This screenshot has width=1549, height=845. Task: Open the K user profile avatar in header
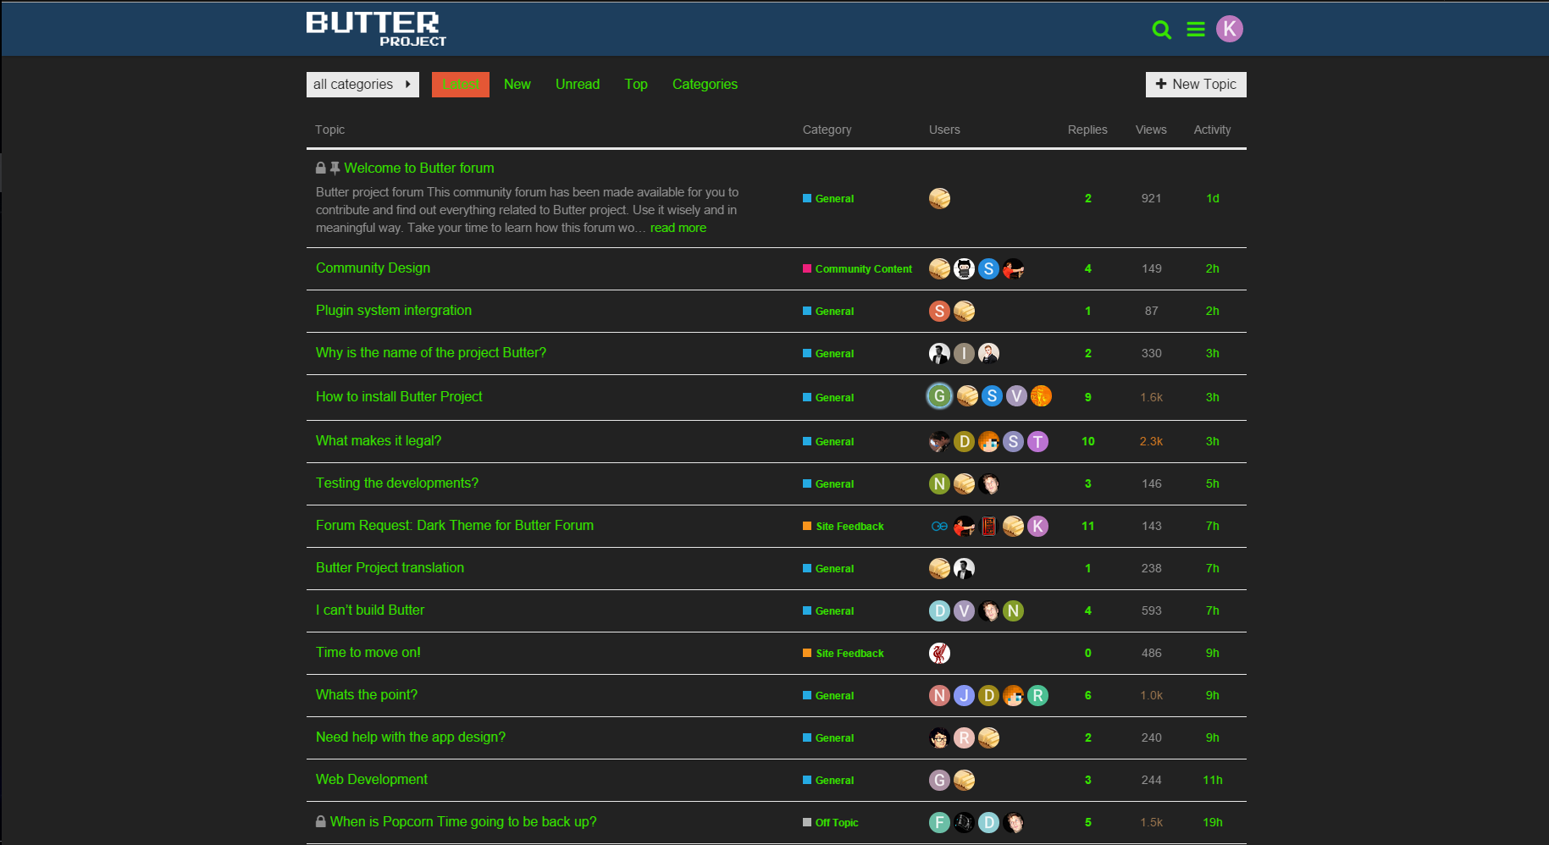pyautogui.click(x=1230, y=29)
